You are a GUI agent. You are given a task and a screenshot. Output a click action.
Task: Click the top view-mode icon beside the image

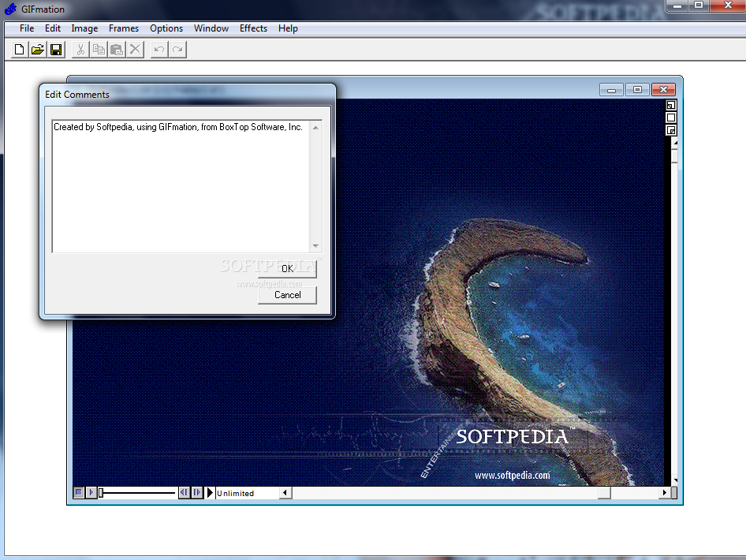pos(671,105)
